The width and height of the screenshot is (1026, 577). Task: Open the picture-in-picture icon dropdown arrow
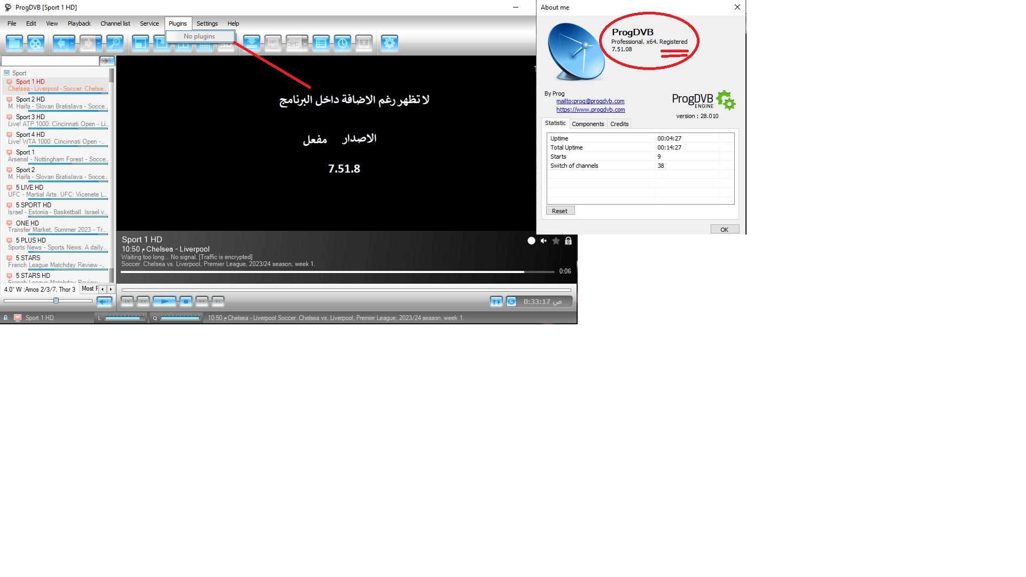click(305, 43)
